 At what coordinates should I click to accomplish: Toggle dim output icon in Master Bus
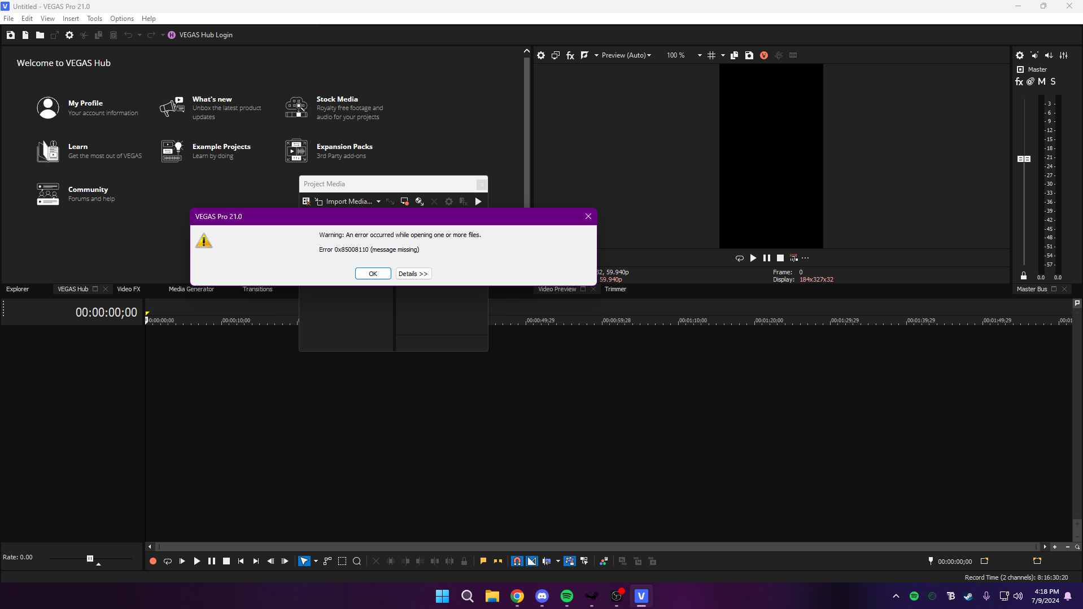(x=1049, y=55)
